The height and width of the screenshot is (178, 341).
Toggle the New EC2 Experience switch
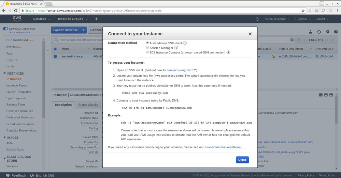(x=5, y=29)
